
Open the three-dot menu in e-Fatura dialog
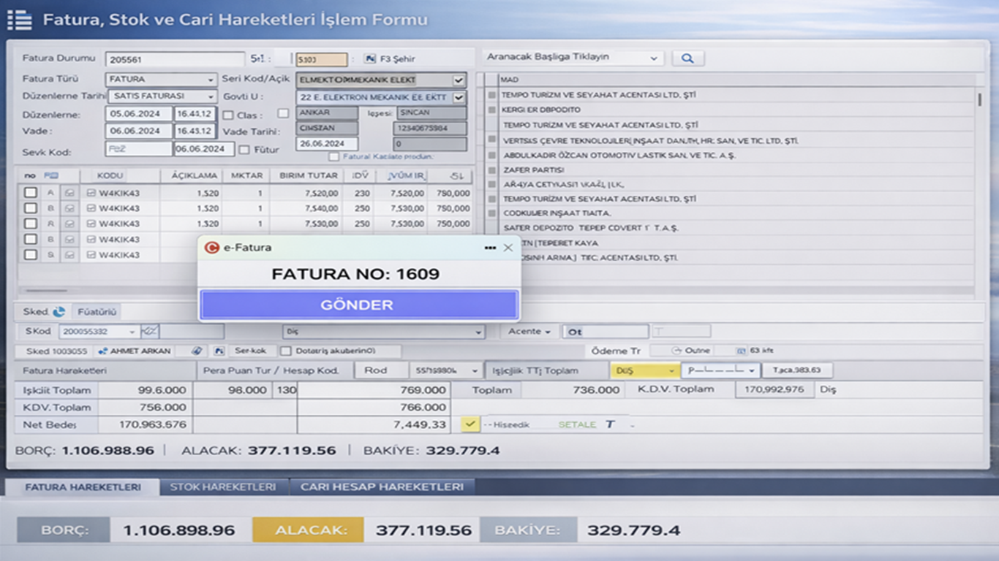click(x=490, y=248)
